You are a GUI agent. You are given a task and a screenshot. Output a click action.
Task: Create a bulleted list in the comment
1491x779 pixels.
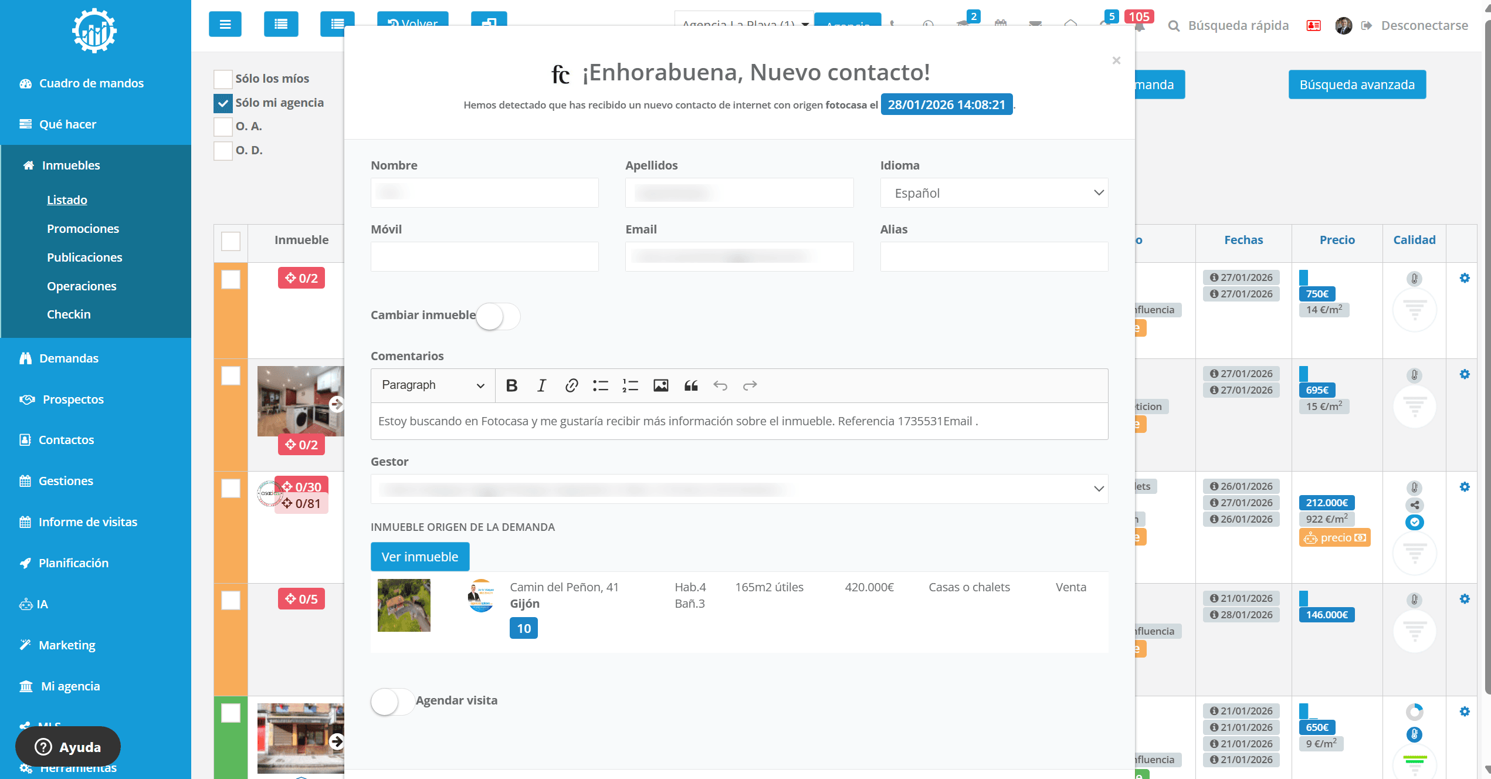pos(601,385)
